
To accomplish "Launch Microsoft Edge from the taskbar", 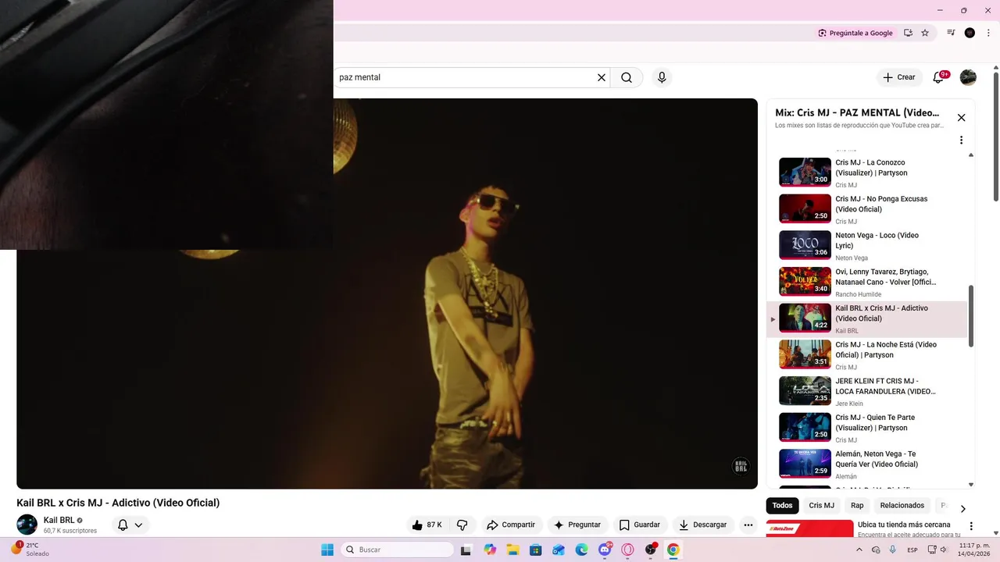I will coord(582,550).
